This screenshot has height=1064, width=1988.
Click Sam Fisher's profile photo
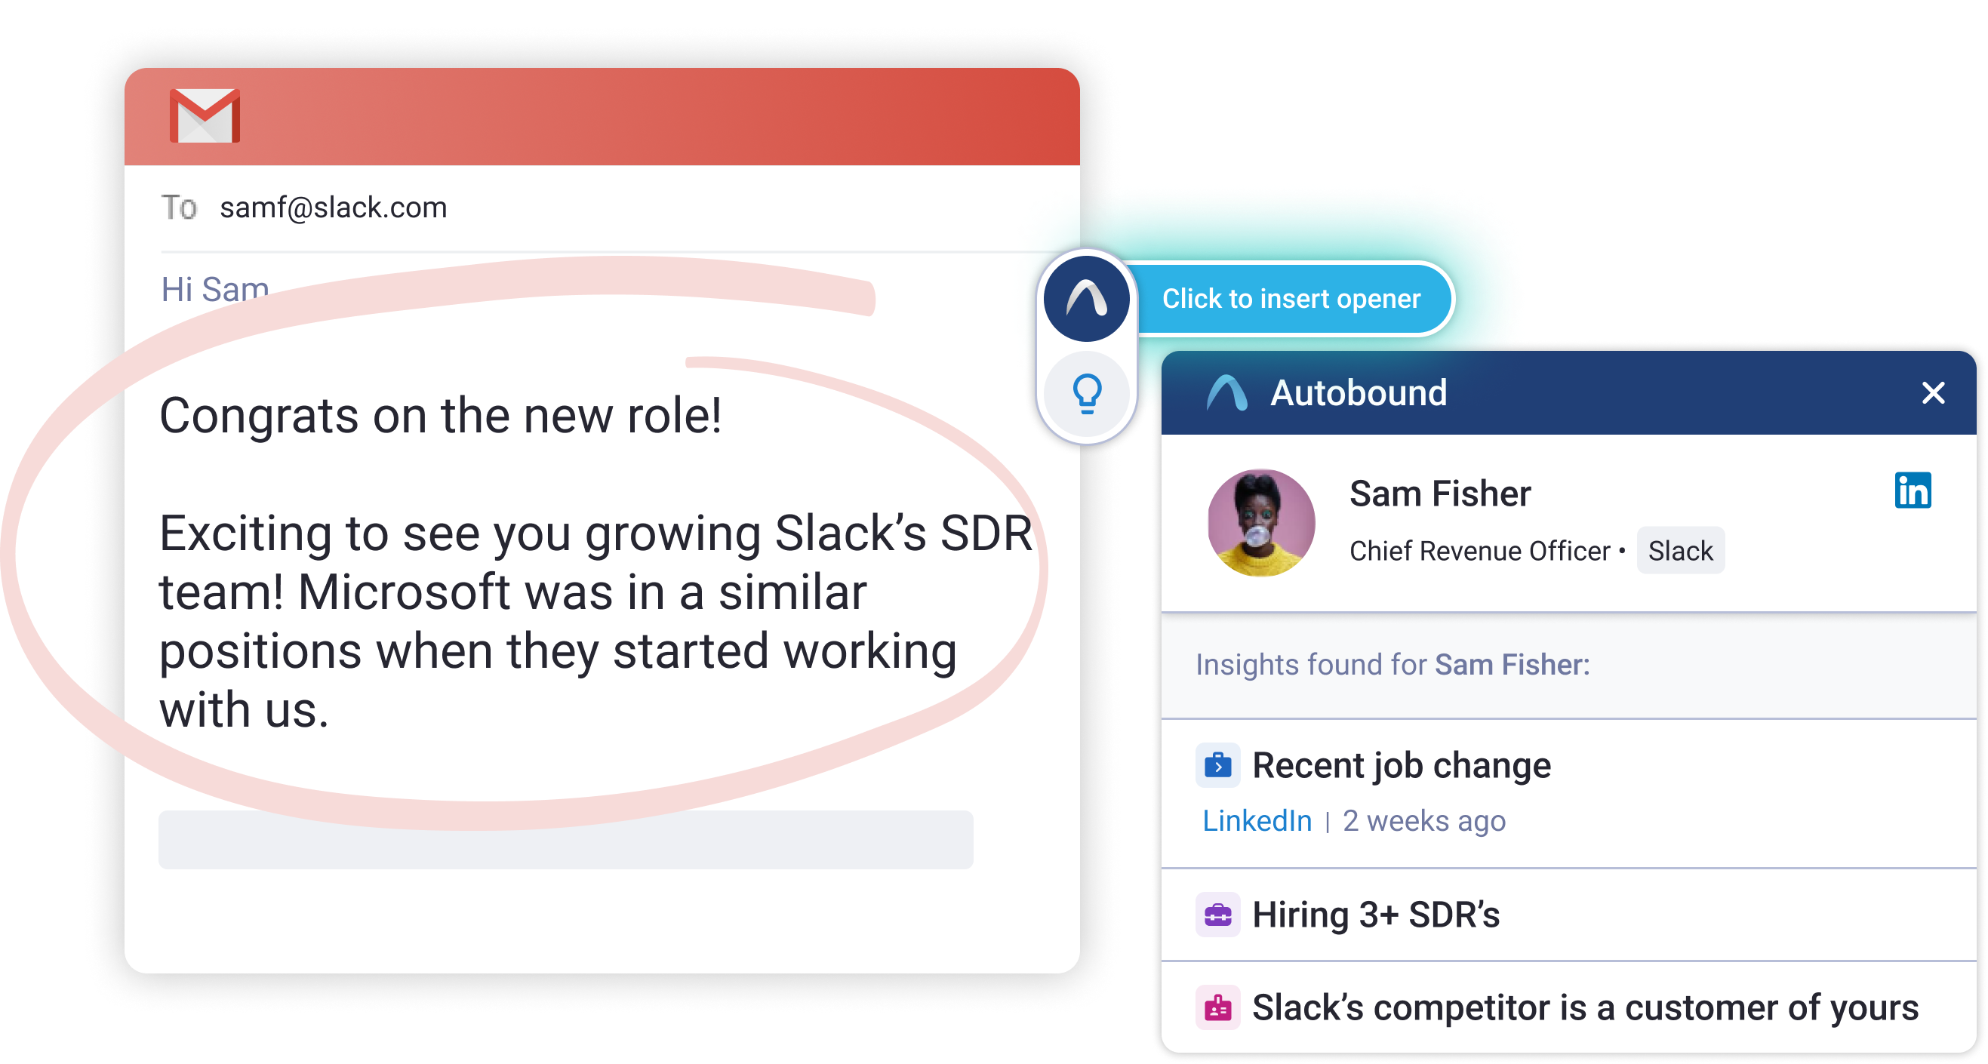click(1261, 523)
